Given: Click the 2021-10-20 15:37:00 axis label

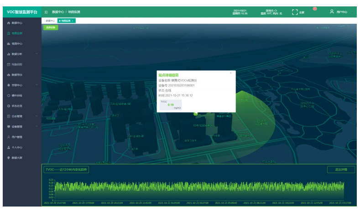Looking at the screenshot, I should (x=55, y=203).
